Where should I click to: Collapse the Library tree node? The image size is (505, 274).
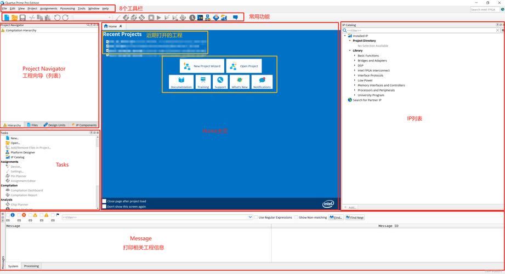pyautogui.click(x=350, y=50)
